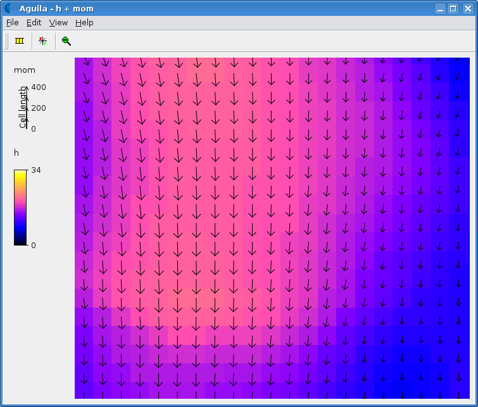This screenshot has width=478, height=407.
Task: Click the toolbar drag handle
Action: point(6,41)
